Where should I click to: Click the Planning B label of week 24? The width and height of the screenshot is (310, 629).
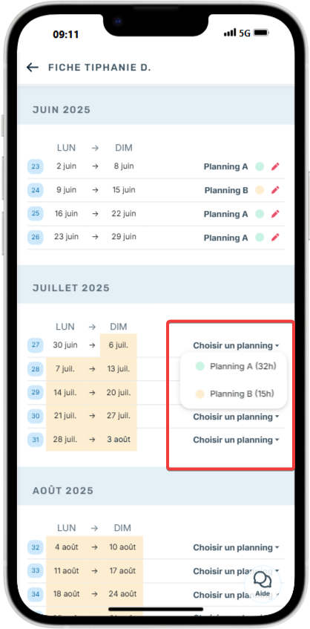[226, 190]
